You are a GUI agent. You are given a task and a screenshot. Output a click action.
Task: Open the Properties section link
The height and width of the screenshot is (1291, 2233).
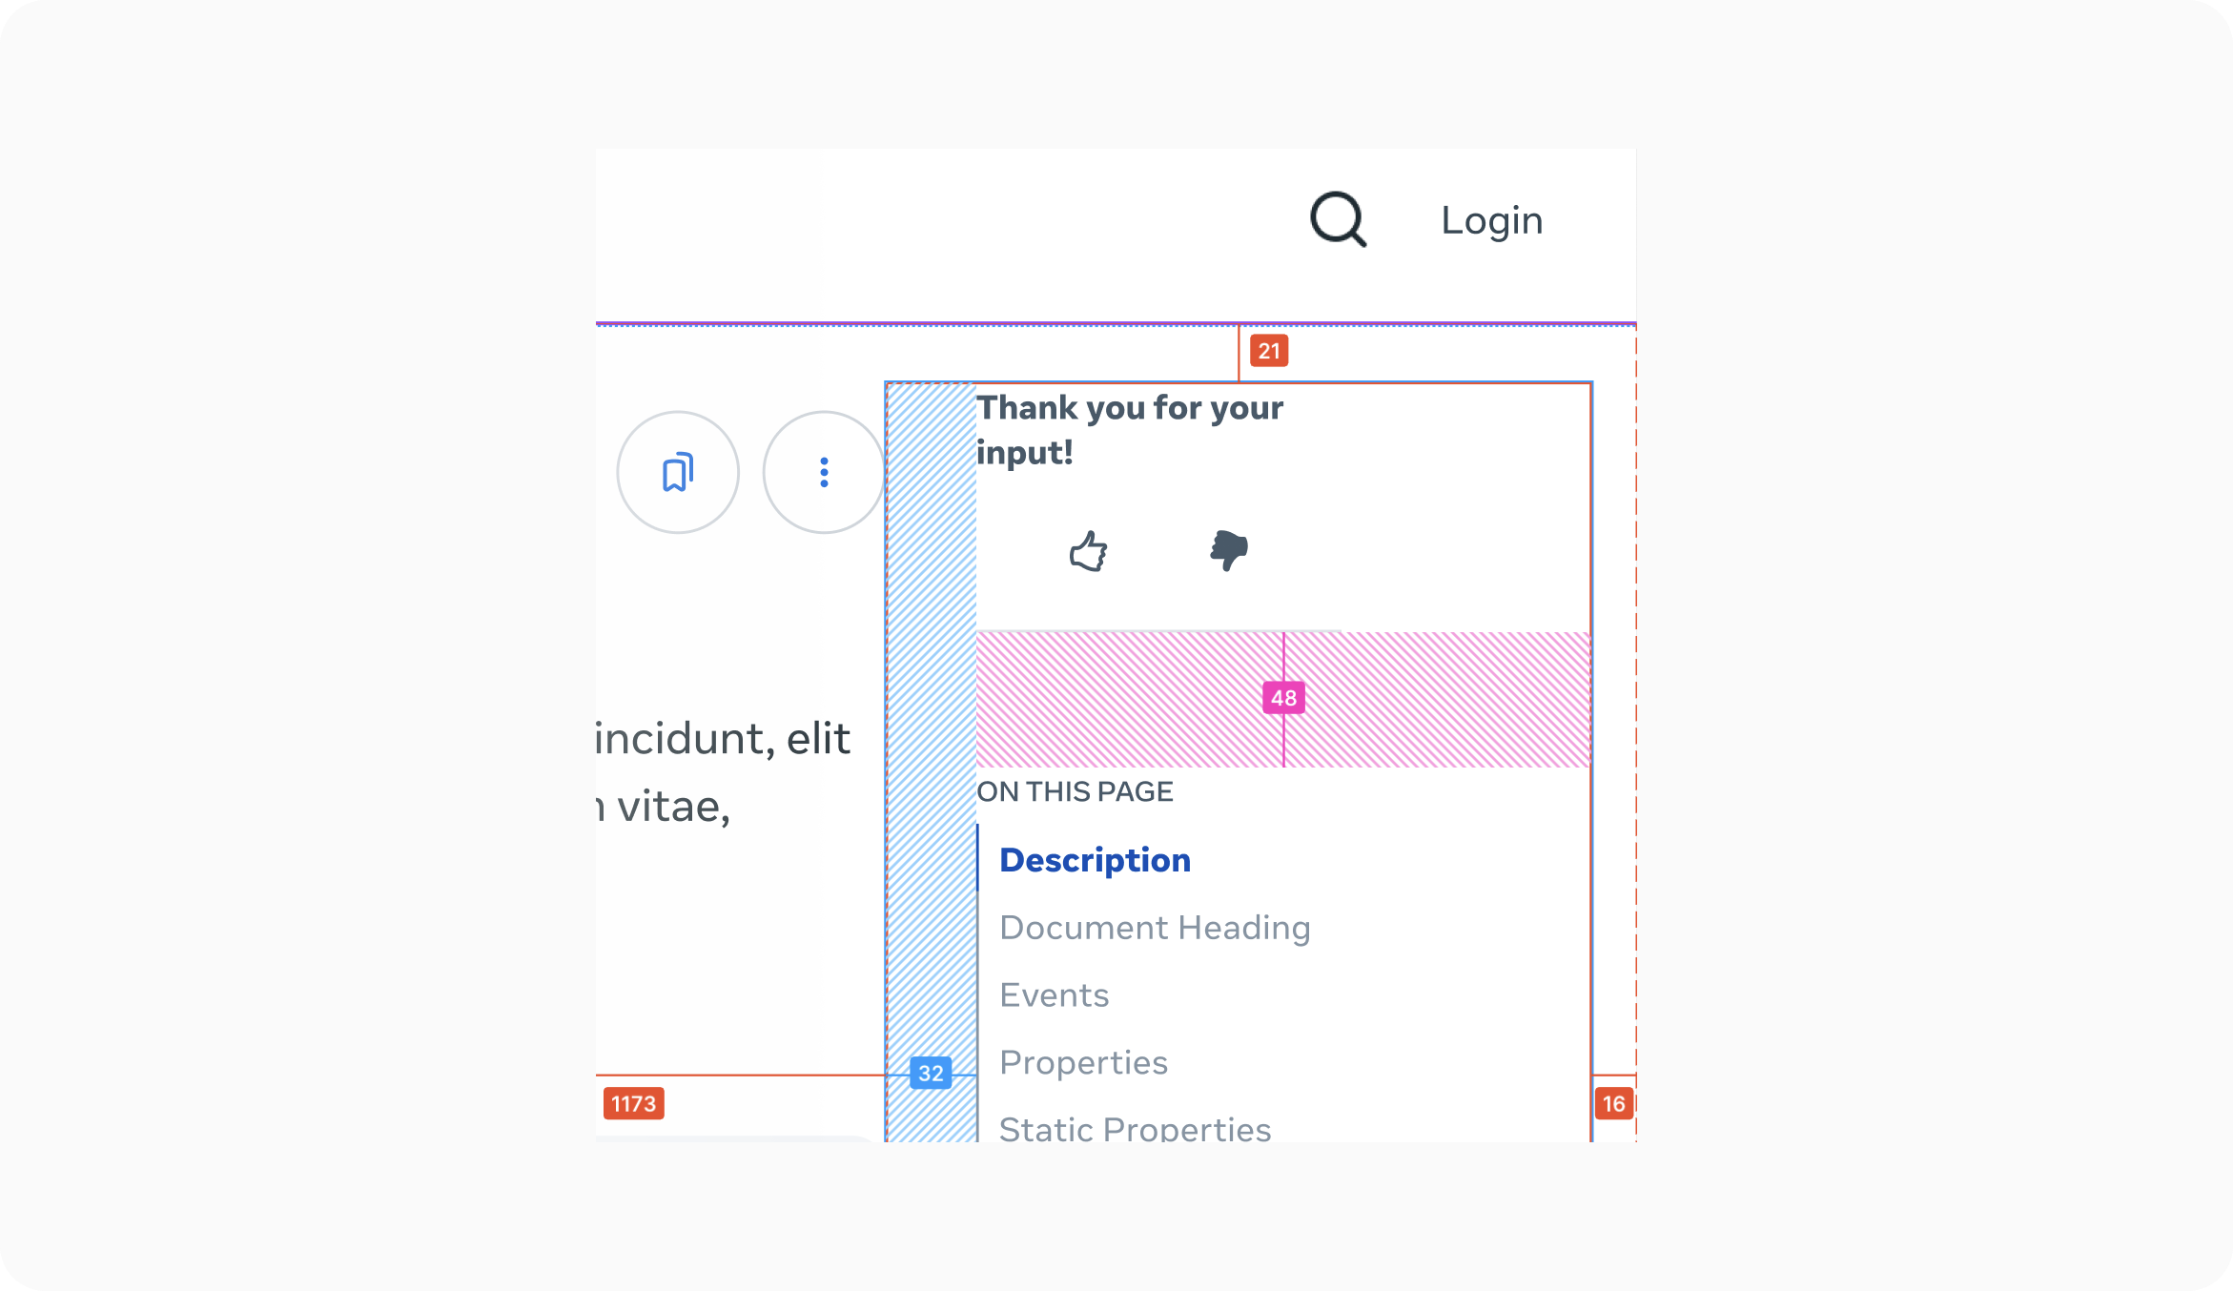pyautogui.click(x=1083, y=1062)
